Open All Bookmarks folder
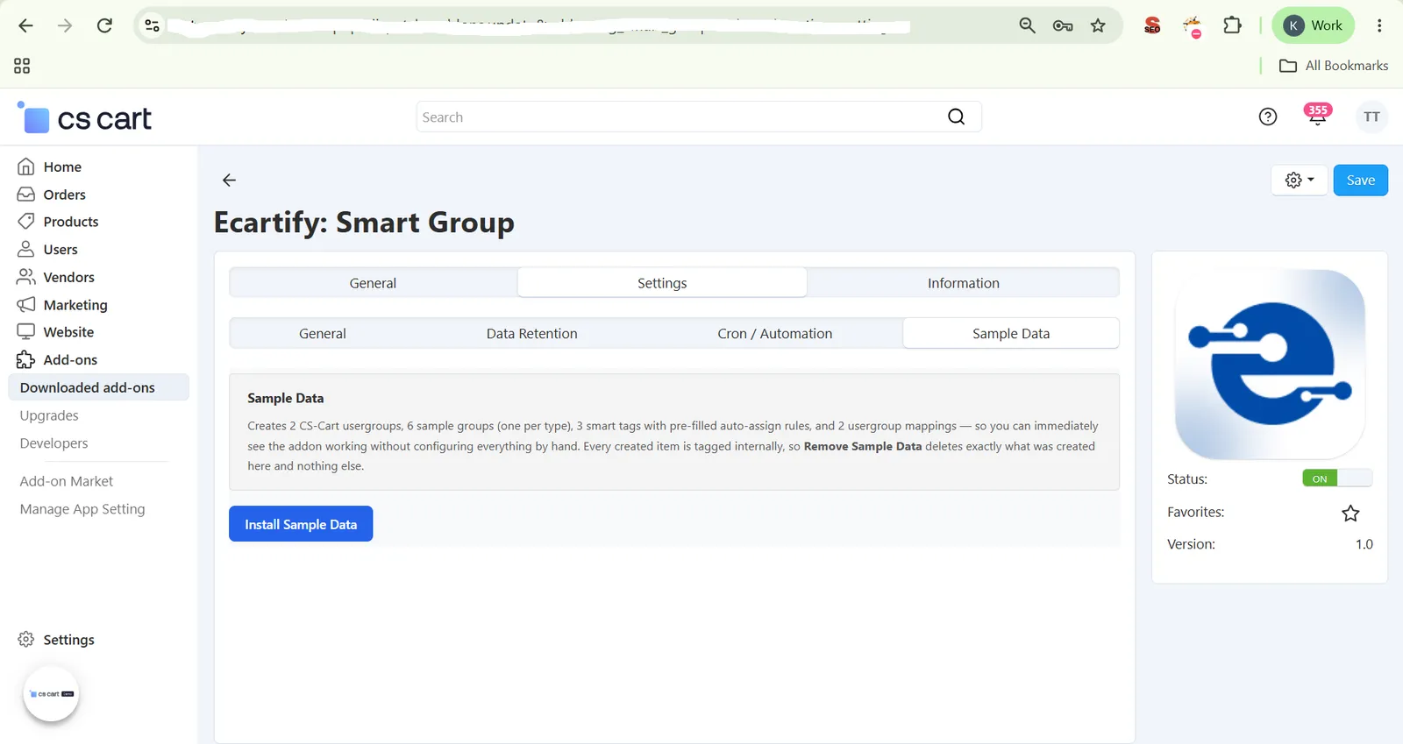The height and width of the screenshot is (744, 1403). tap(1334, 66)
